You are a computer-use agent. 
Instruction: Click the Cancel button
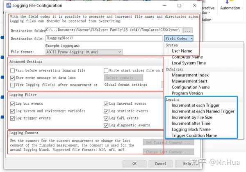tap(160, 164)
